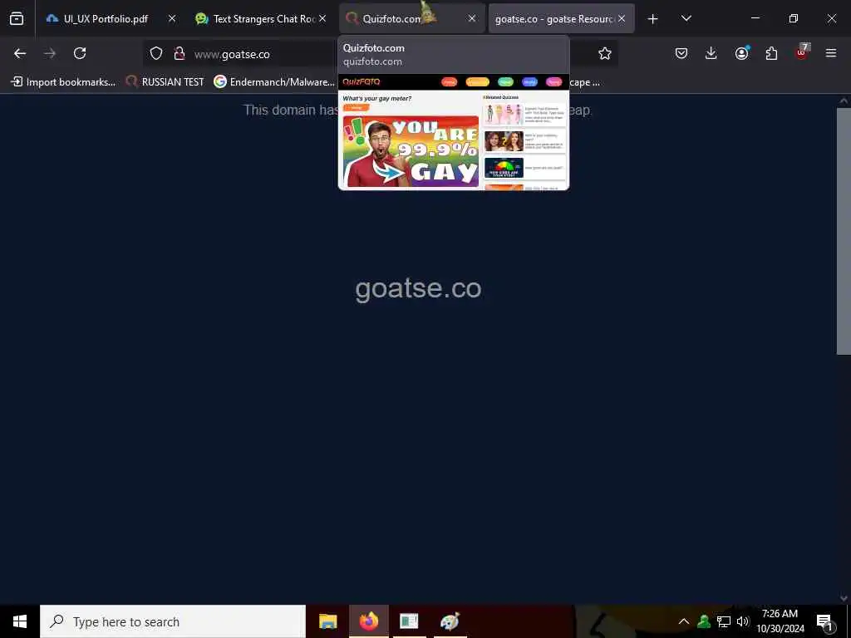Open the clock showing 7:26 AM

[780, 621]
